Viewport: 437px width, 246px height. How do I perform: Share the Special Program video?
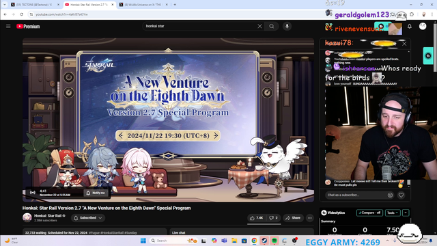coord(293,218)
